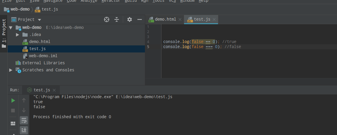Click line number 4 in the gutter
The image size is (337, 135).
pyautogui.click(x=148, y=42)
